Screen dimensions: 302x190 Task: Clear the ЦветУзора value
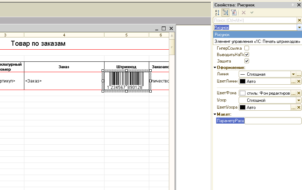click(299, 107)
